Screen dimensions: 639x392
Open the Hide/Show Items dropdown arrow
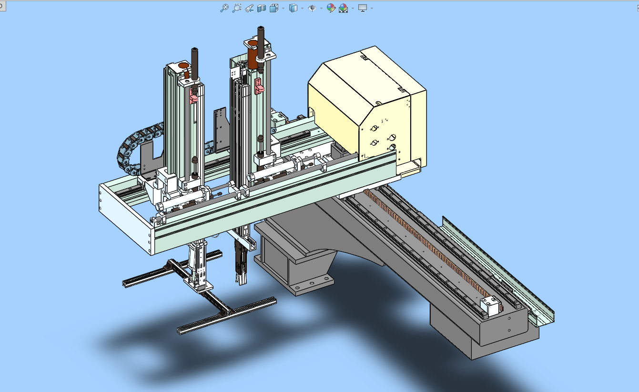click(321, 8)
